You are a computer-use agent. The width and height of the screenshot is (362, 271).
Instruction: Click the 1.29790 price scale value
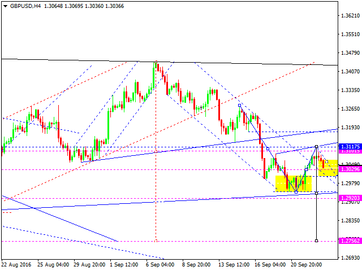pos(351,183)
